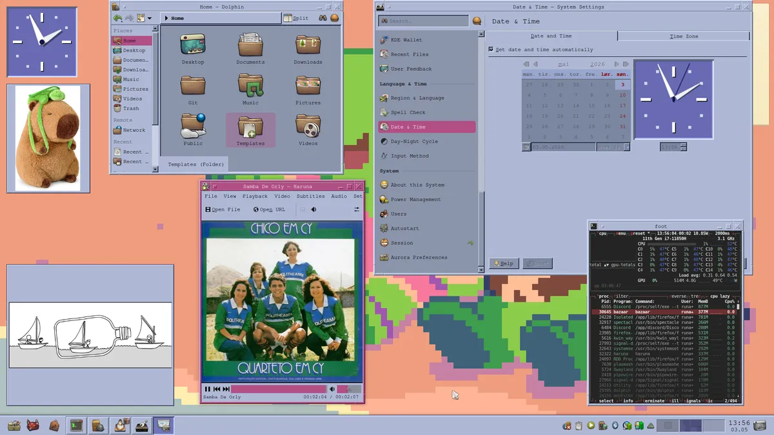Select Network in Dolphin Places panel

coord(132,130)
